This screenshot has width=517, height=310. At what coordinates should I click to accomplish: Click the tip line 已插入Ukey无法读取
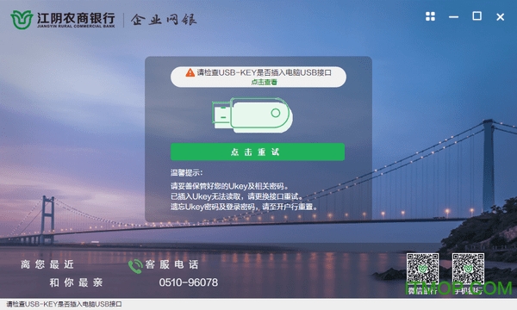[236, 196]
